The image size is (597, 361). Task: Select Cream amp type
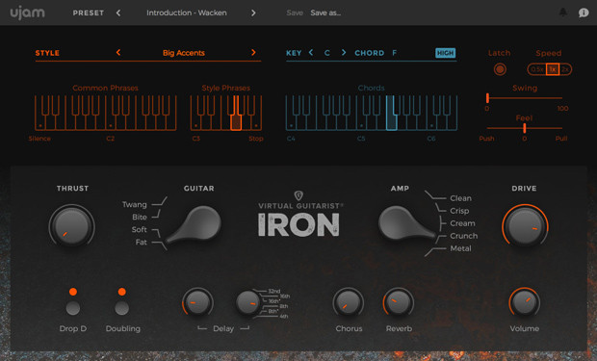pyautogui.click(x=462, y=223)
